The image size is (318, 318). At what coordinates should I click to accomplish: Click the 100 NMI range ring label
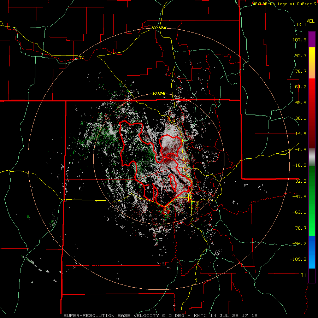pyautogui.click(x=159, y=28)
